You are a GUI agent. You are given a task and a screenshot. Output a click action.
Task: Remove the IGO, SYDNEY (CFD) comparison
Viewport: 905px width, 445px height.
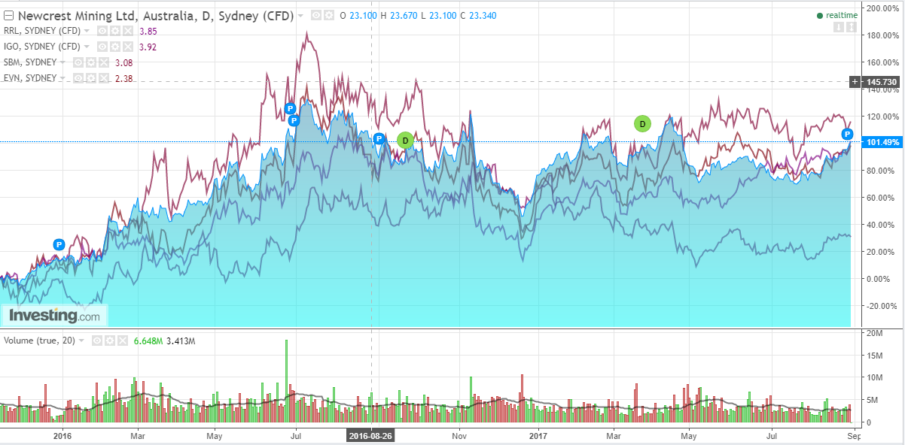pos(127,47)
